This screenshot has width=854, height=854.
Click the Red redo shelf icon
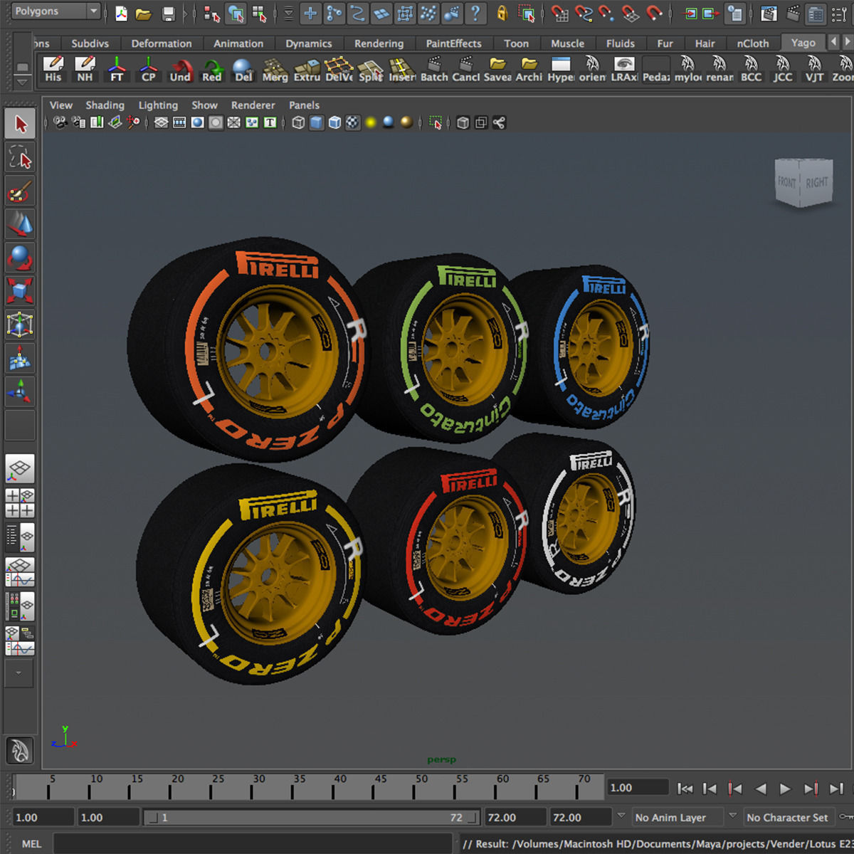(x=211, y=69)
